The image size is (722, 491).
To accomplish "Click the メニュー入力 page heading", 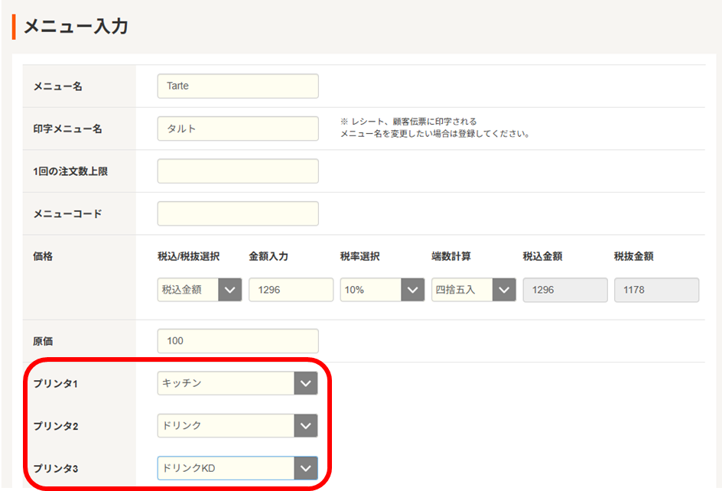I will coord(75,27).
